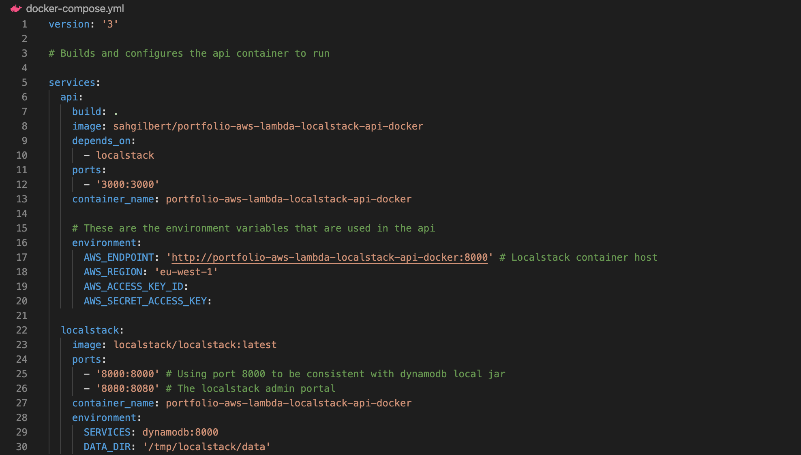Click the 'ports' key on line 11

[86, 170]
